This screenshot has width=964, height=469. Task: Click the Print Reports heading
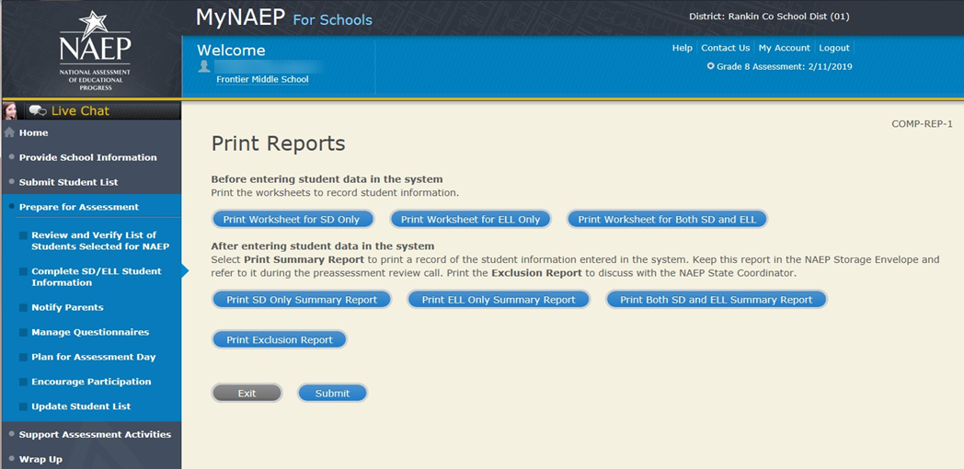tap(279, 143)
